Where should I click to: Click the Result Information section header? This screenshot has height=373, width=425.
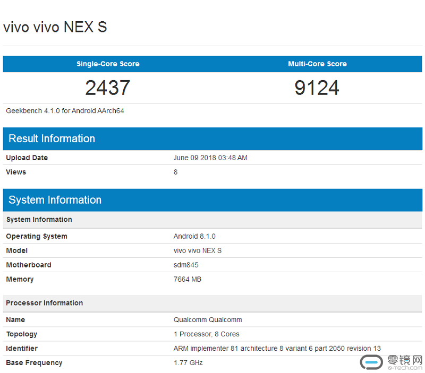click(212, 138)
